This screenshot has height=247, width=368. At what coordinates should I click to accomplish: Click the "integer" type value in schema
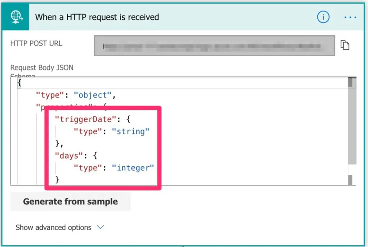[x=134, y=167]
